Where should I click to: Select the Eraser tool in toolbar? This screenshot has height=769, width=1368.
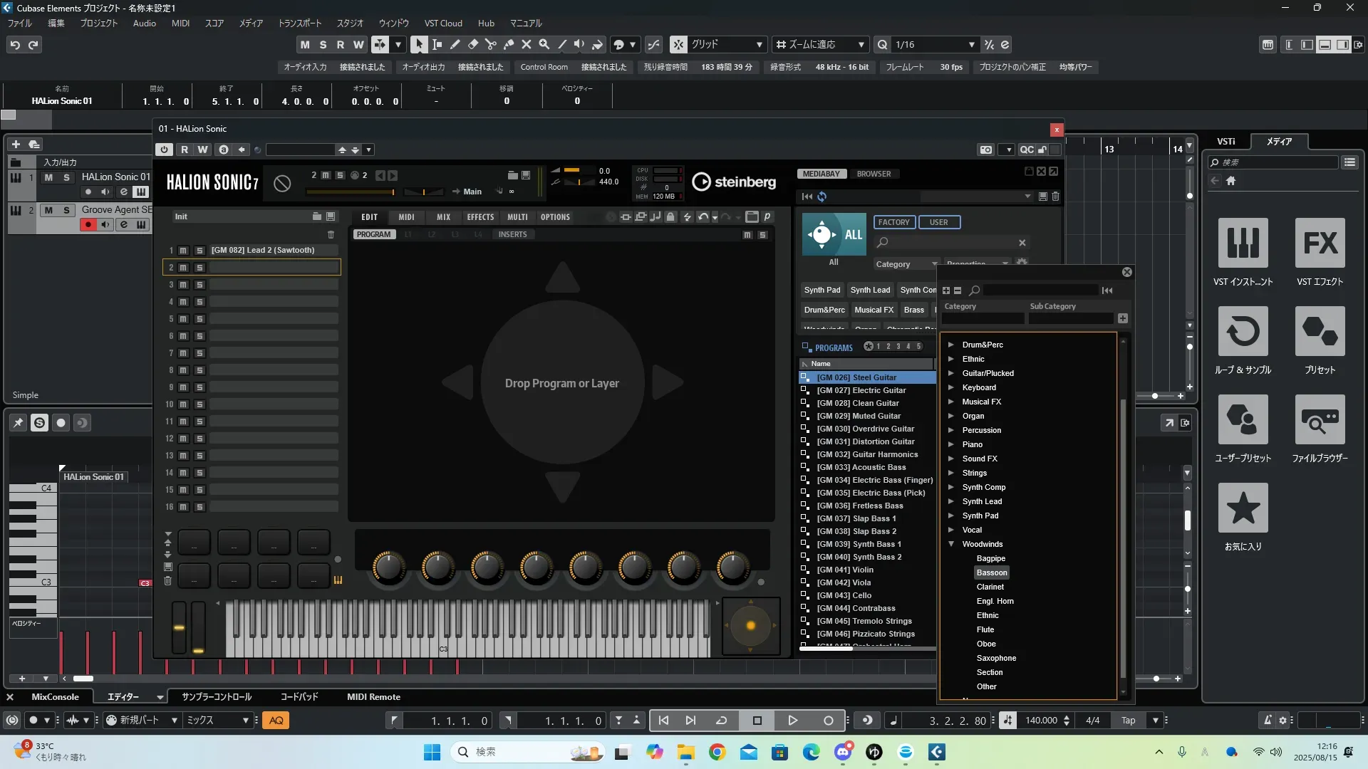(473, 44)
